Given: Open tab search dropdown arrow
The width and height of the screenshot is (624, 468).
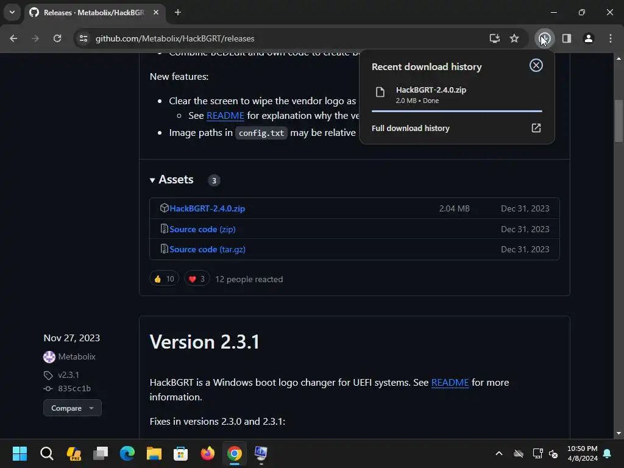Looking at the screenshot, I should (12, 12).
